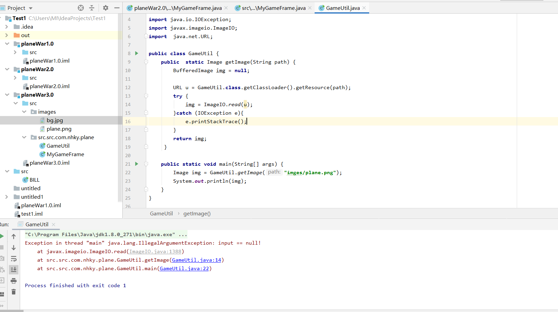Viewport: 558px width, 312px height.
Task: Collapse src.src.com.nhky.plane package
Action: point(24,137)
